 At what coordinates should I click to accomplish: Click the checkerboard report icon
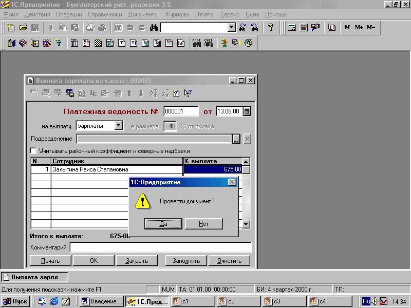click(x=98, y=43)
